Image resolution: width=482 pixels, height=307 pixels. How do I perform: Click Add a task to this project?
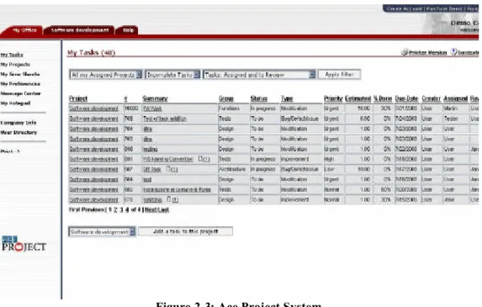coord(185,231)
